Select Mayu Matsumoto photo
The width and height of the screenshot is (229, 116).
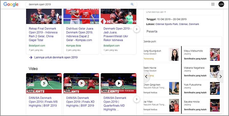215,55
